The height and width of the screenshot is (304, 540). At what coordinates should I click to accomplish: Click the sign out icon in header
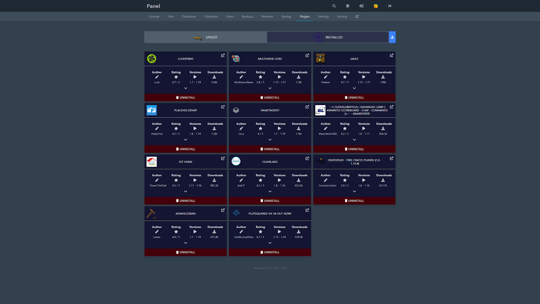coord(390,6)
